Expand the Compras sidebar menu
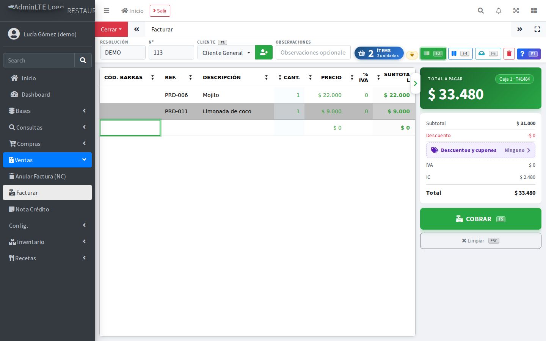 click(47, 144)
